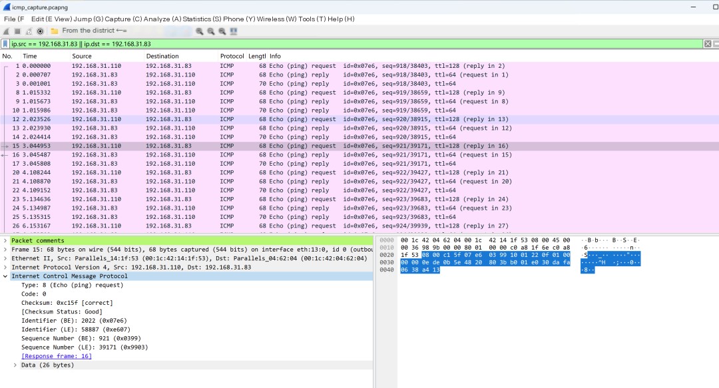The image size is (719, 388).
Task: Sort packets by the Protocol column header
Action: click(x=232, y=57)
